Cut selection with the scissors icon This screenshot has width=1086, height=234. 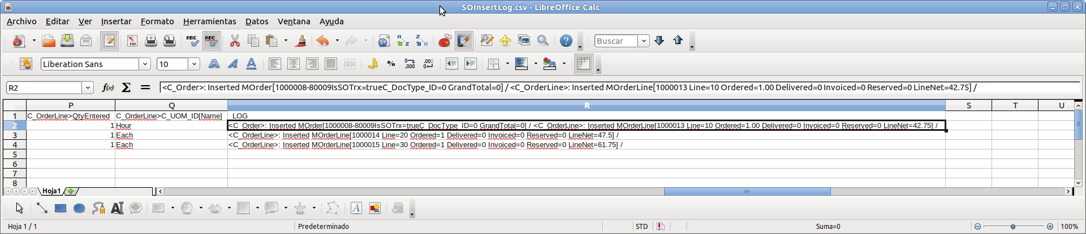pyautogui.click(x=235, y=41)
